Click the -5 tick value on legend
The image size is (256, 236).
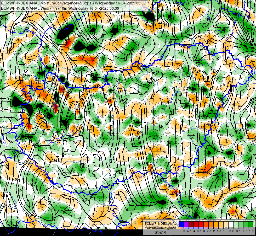point(184,231)
